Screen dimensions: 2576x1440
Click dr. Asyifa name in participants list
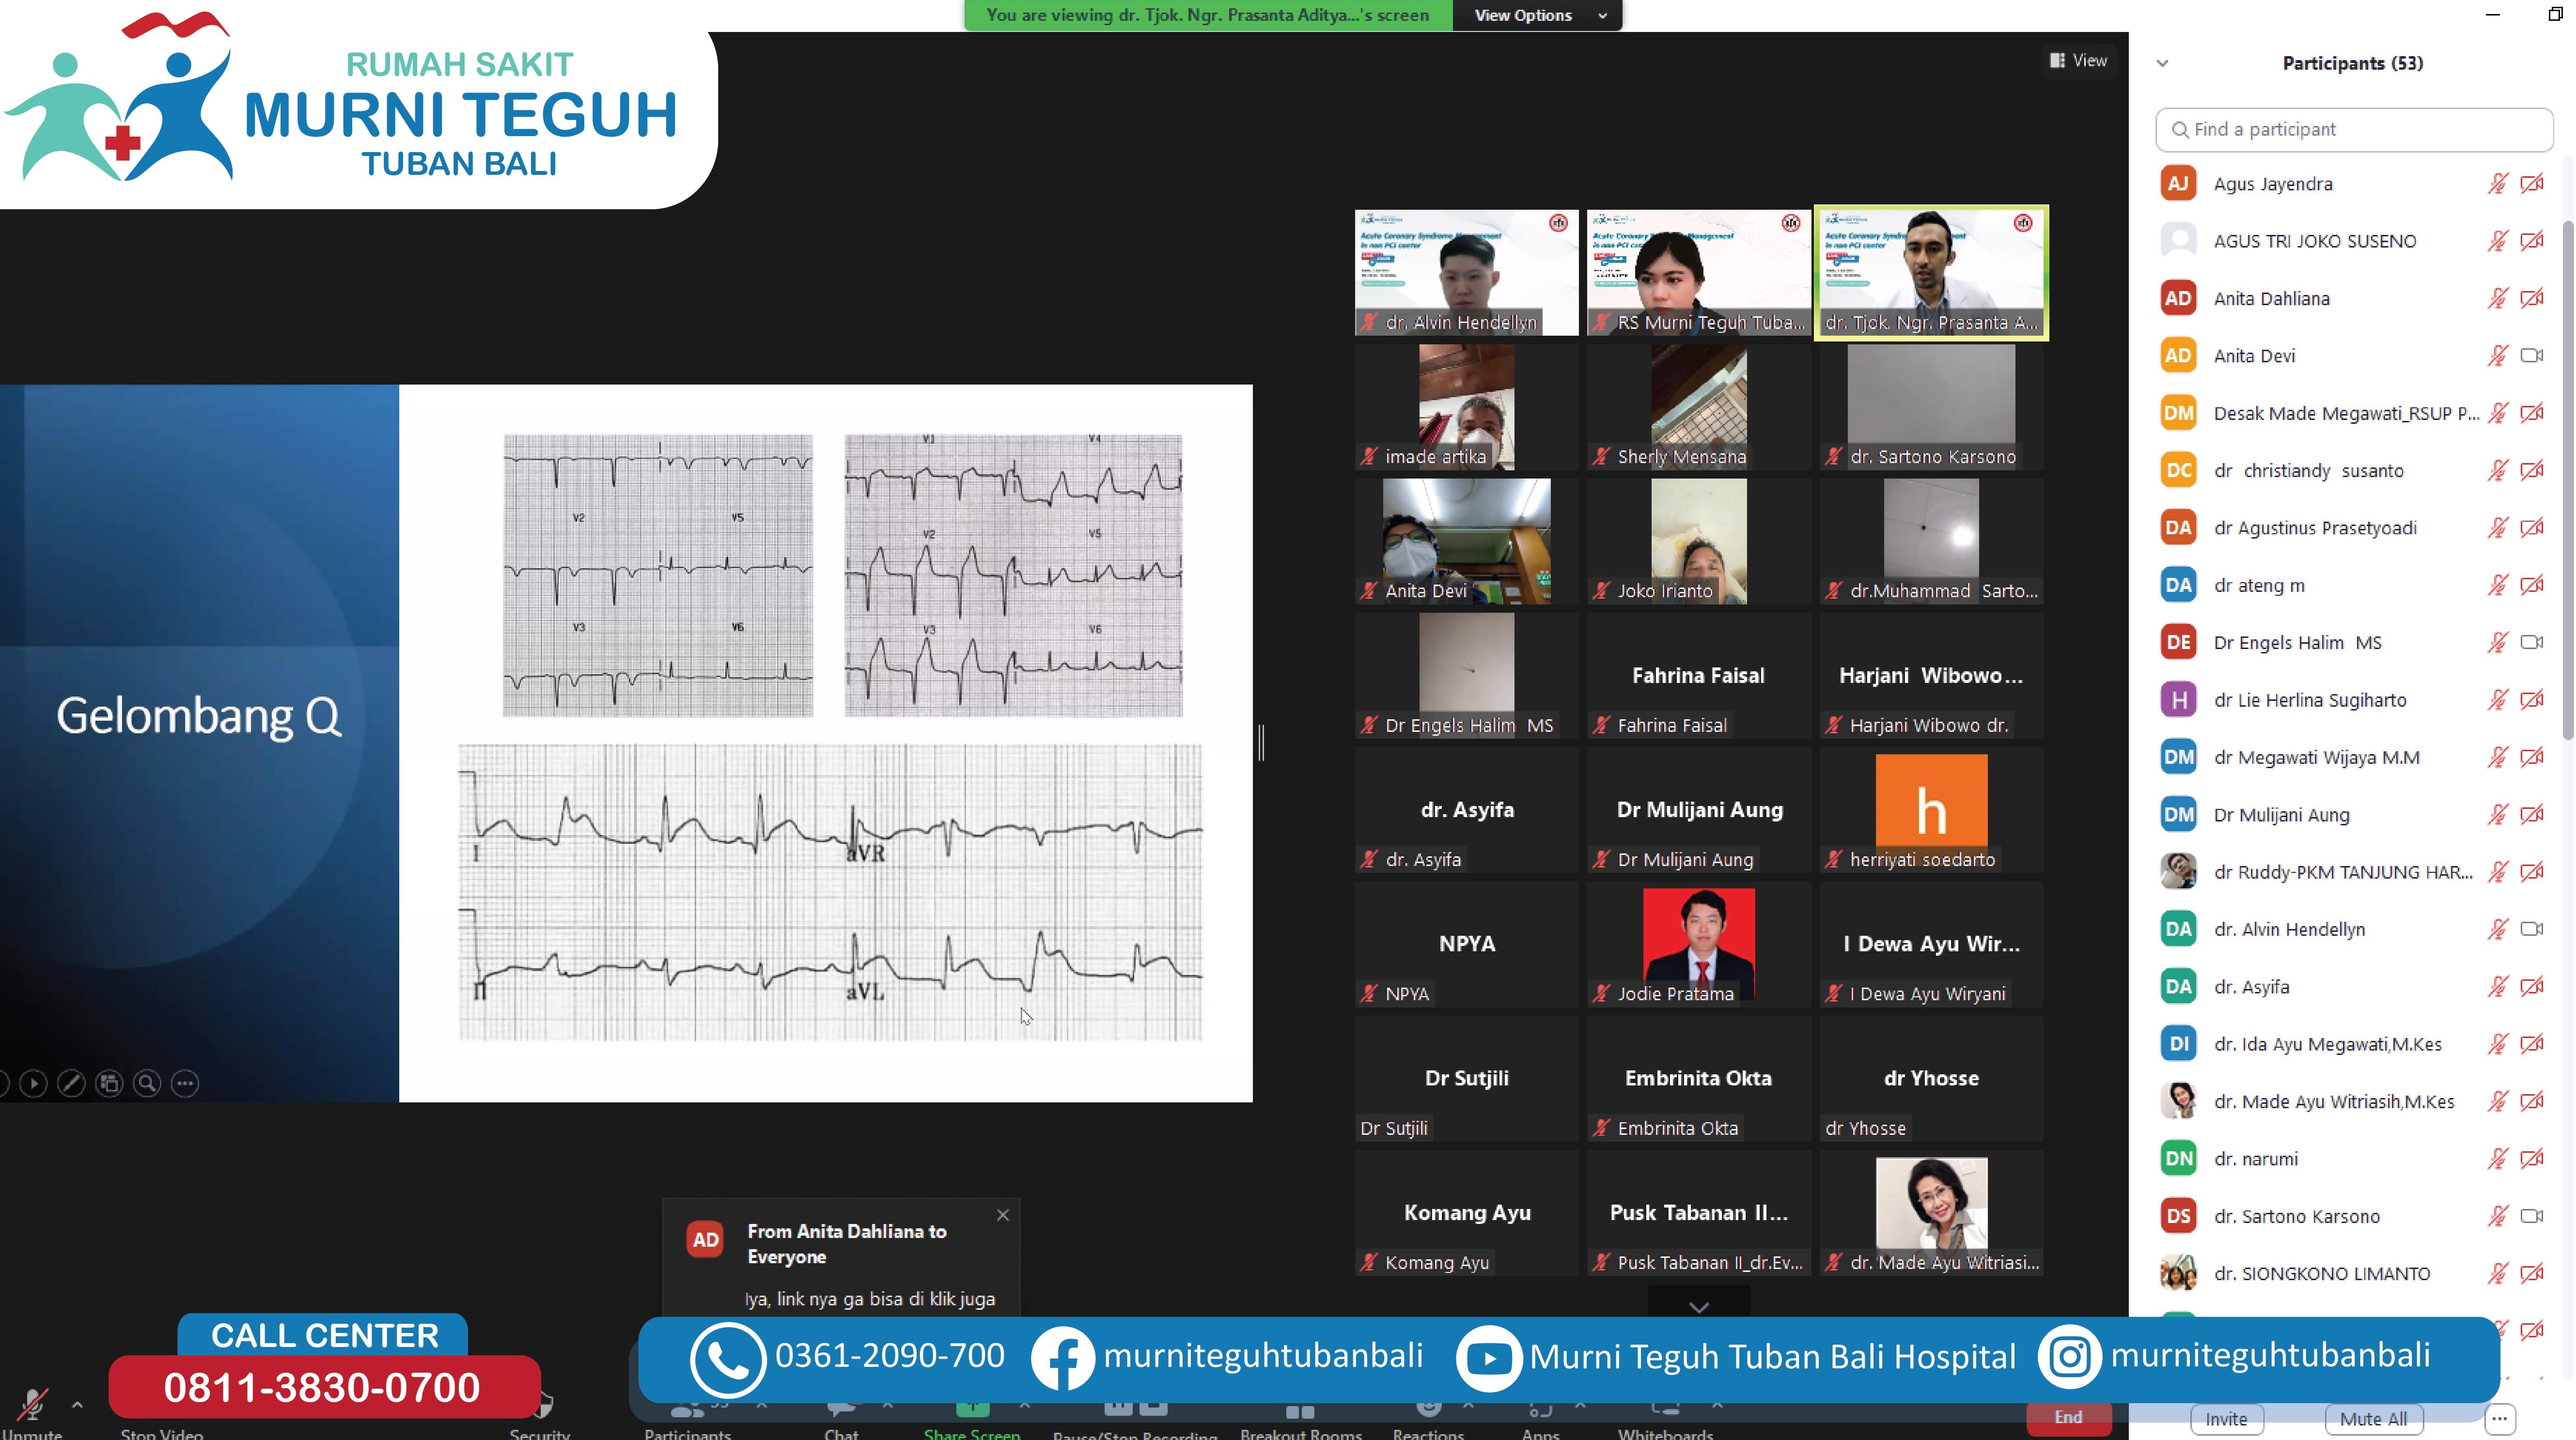pyautogui.click(x=2251, y=987)
